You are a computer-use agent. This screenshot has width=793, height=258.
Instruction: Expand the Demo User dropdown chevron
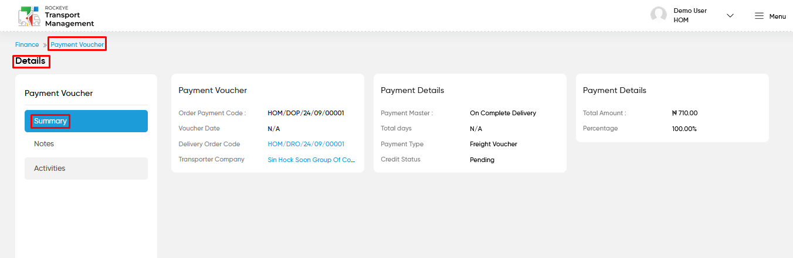[x=730, y=16]
